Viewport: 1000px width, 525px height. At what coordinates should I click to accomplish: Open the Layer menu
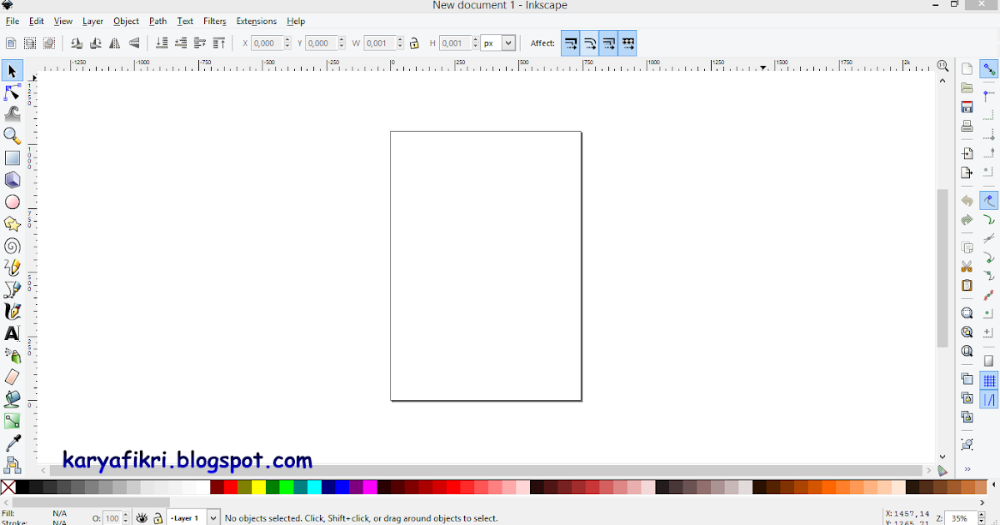point(92,21)
